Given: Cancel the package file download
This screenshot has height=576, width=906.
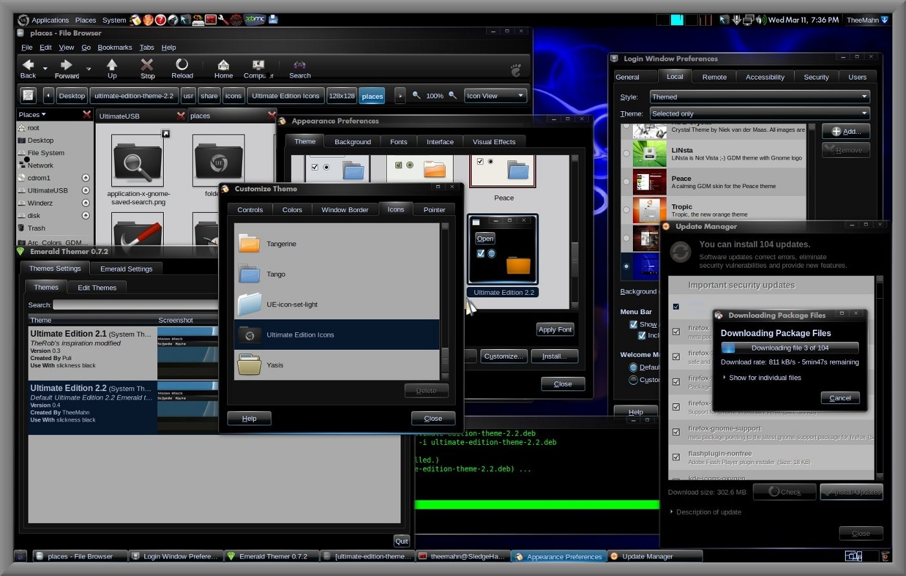Looking at the screenshot, I should click(x=840, y=398).
